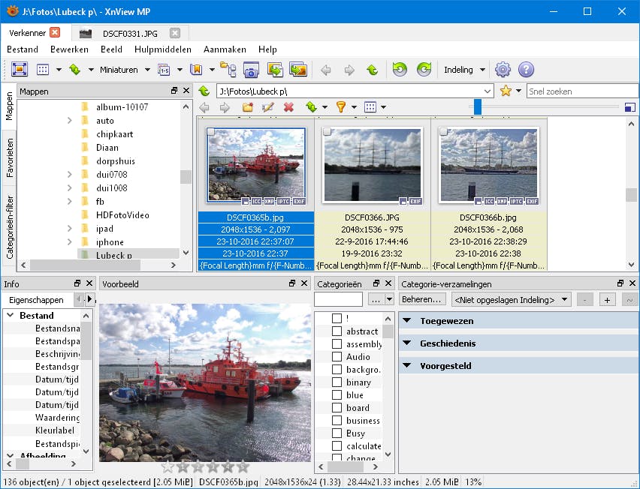640x489 pixels.
Task: Open the Hulpmiddelen menu
Action: point(162,49)
